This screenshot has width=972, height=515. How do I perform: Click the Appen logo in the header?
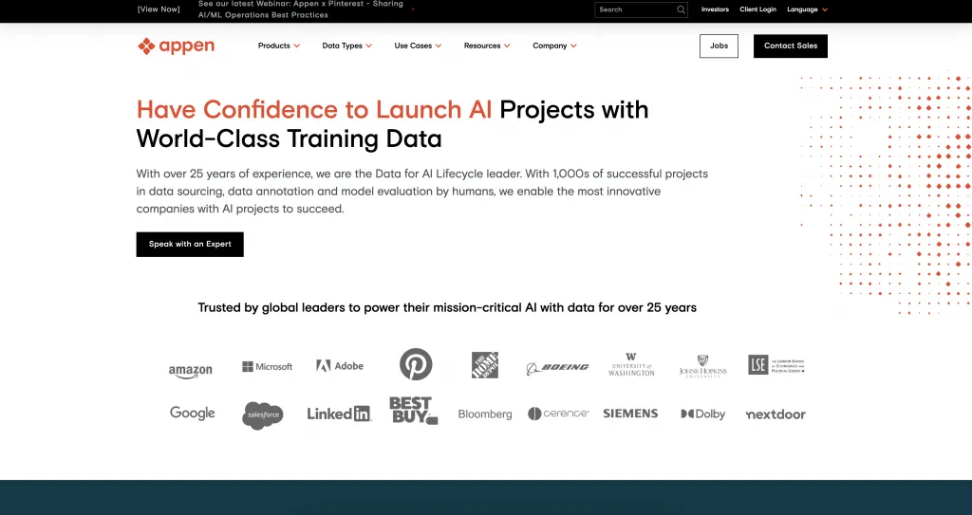click(176, 46)
